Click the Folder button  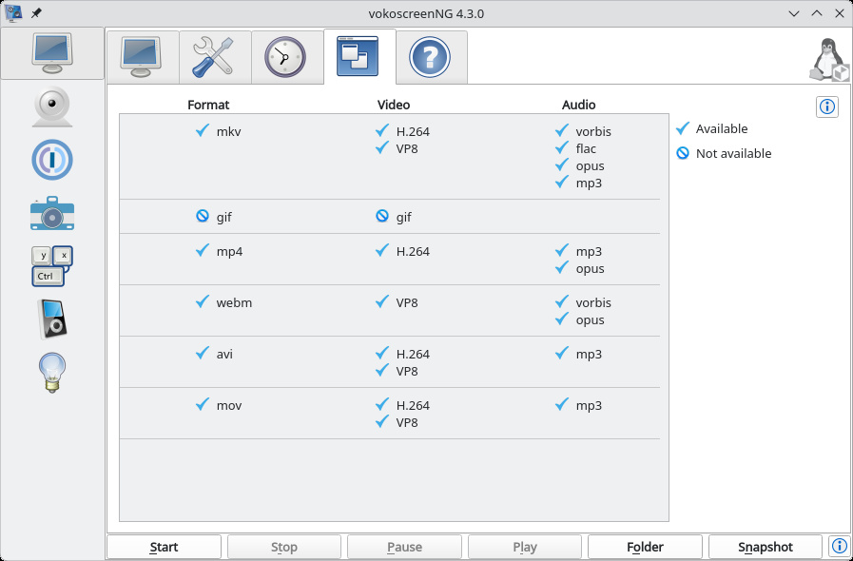point(645,547)
